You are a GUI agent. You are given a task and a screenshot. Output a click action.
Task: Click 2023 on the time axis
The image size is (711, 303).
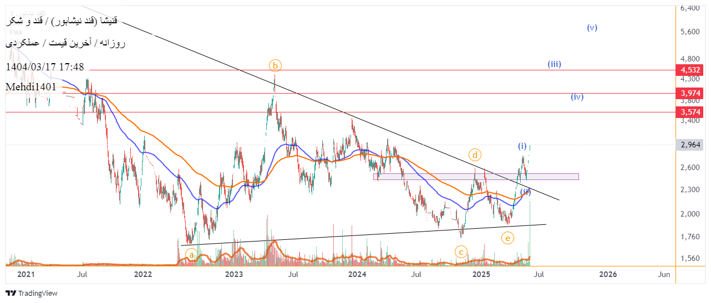pyautogui.click(x=234, y=274)
